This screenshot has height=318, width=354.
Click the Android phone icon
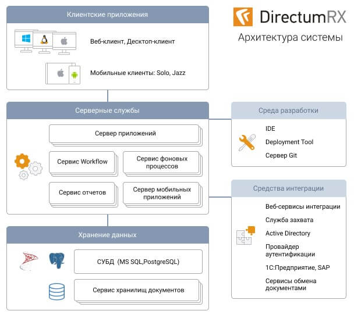tap(75, 74)
